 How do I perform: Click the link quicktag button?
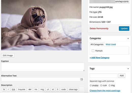click(13, 89)
